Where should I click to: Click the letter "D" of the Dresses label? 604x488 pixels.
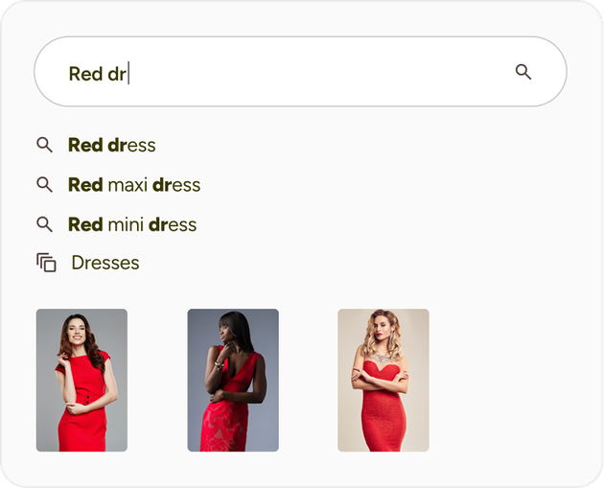click(x=78, y=263)
